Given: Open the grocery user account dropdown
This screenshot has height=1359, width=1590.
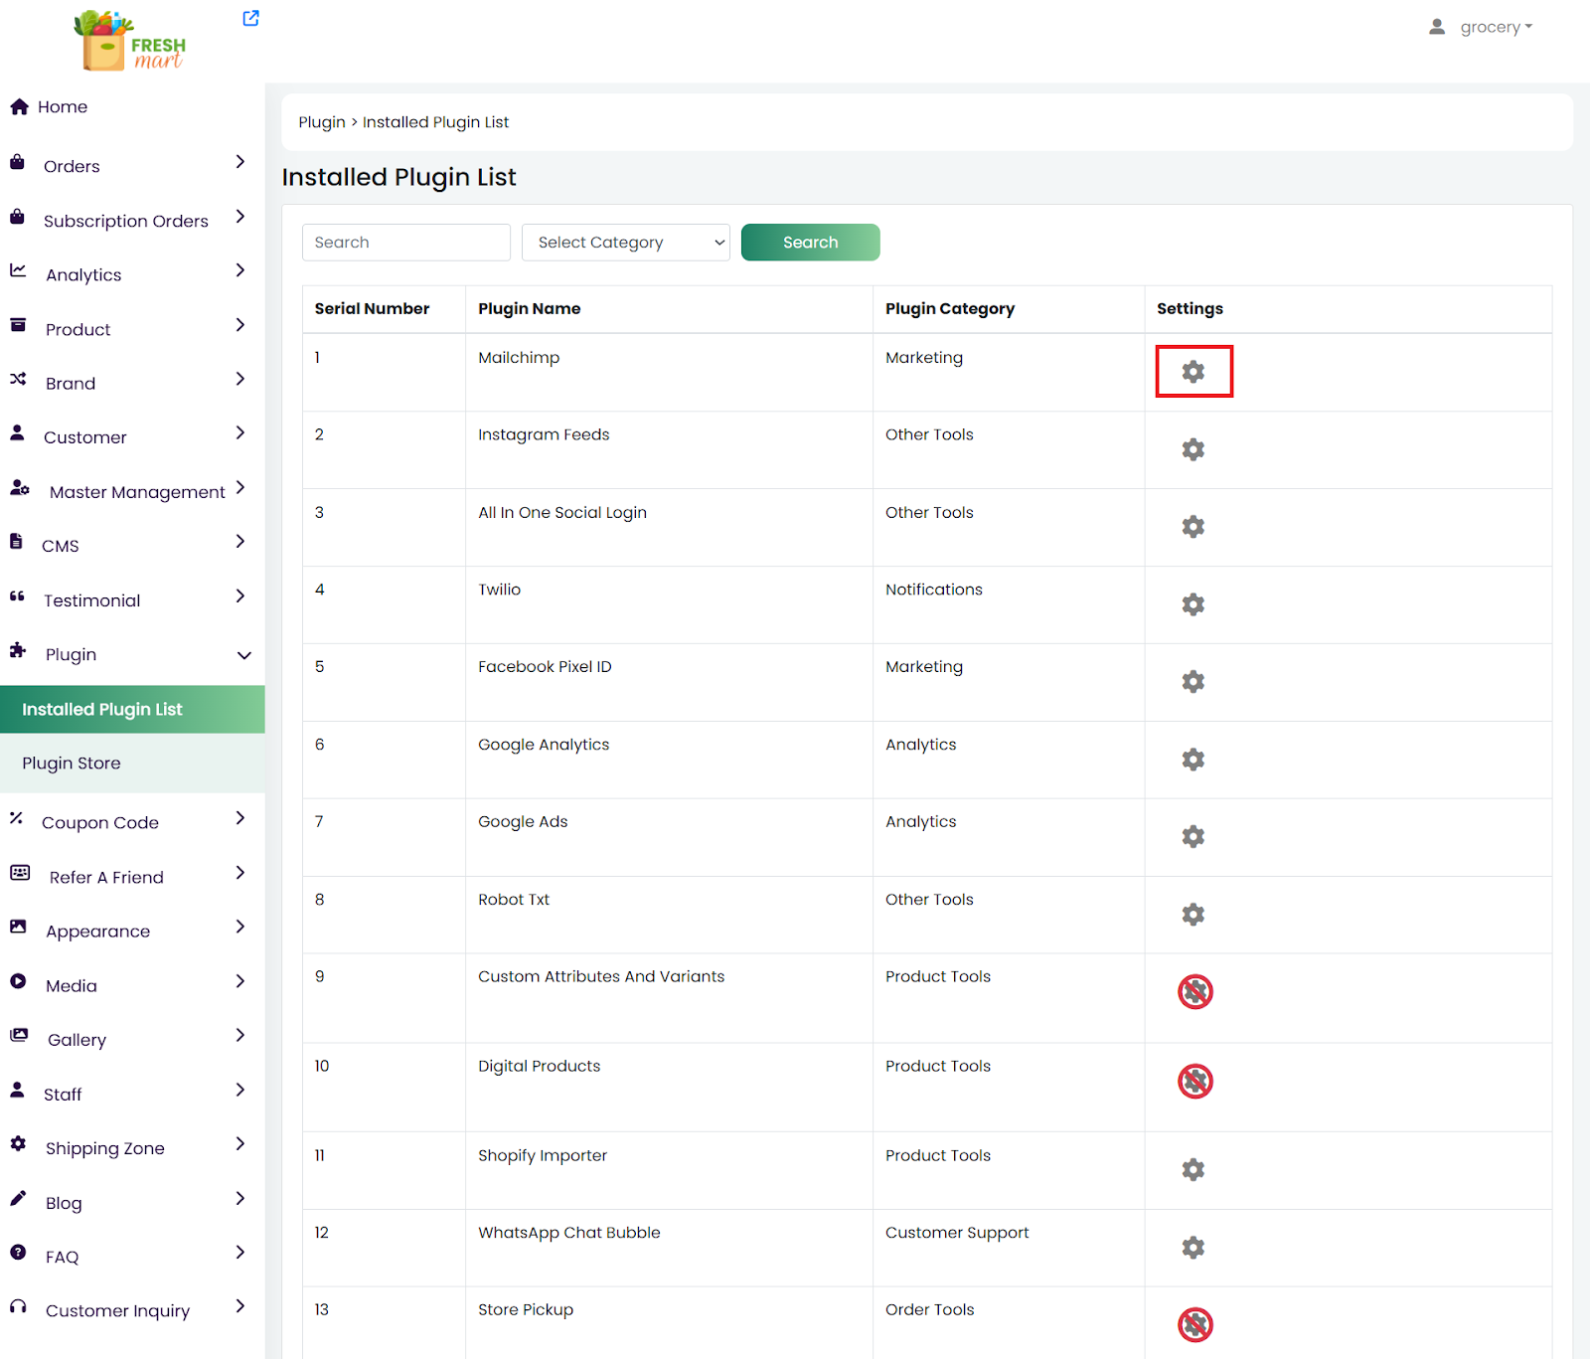Looking at the screenshot, I should [x=1481, y=27].
